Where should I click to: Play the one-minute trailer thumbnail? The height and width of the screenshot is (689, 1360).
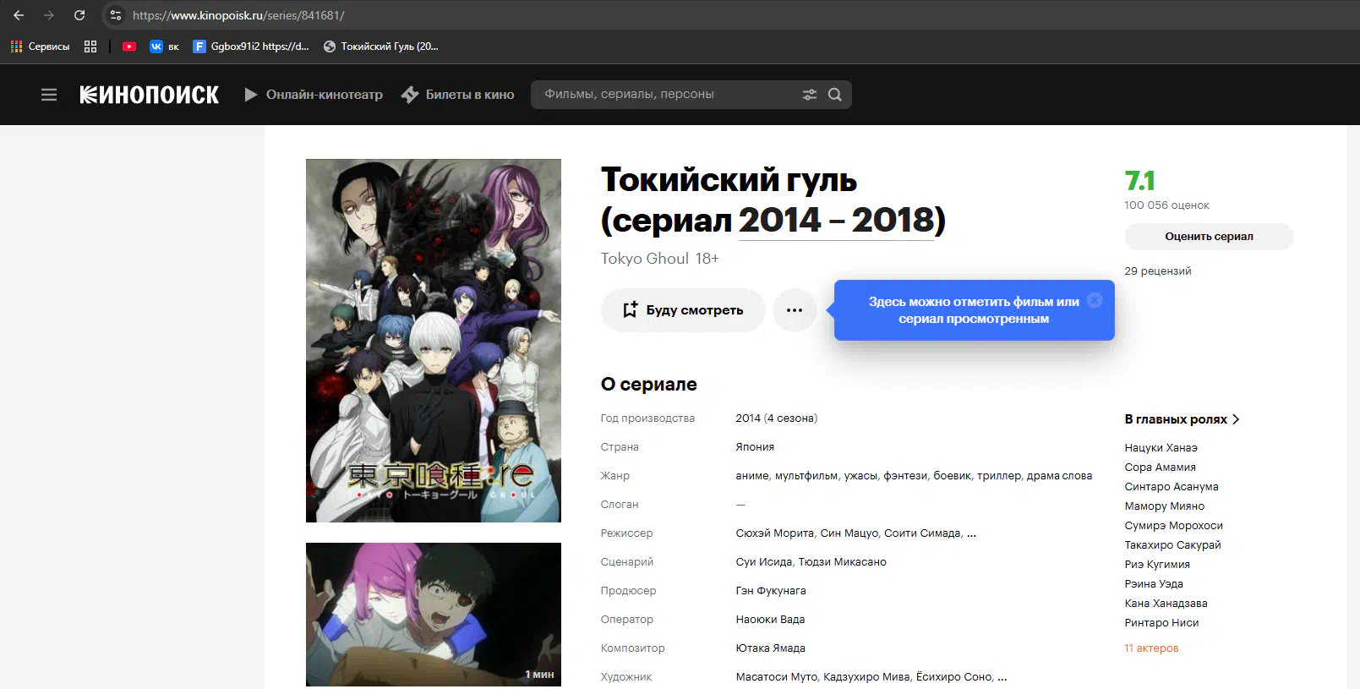coord(433,614)
